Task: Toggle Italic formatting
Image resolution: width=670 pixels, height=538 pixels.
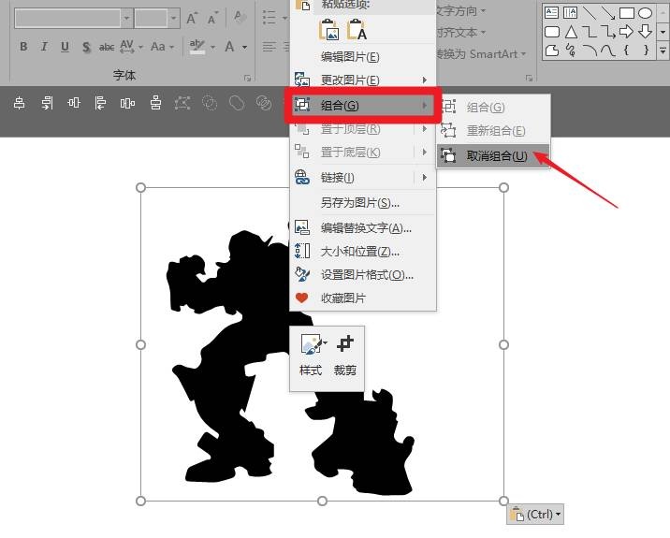Action: [44, 46]
